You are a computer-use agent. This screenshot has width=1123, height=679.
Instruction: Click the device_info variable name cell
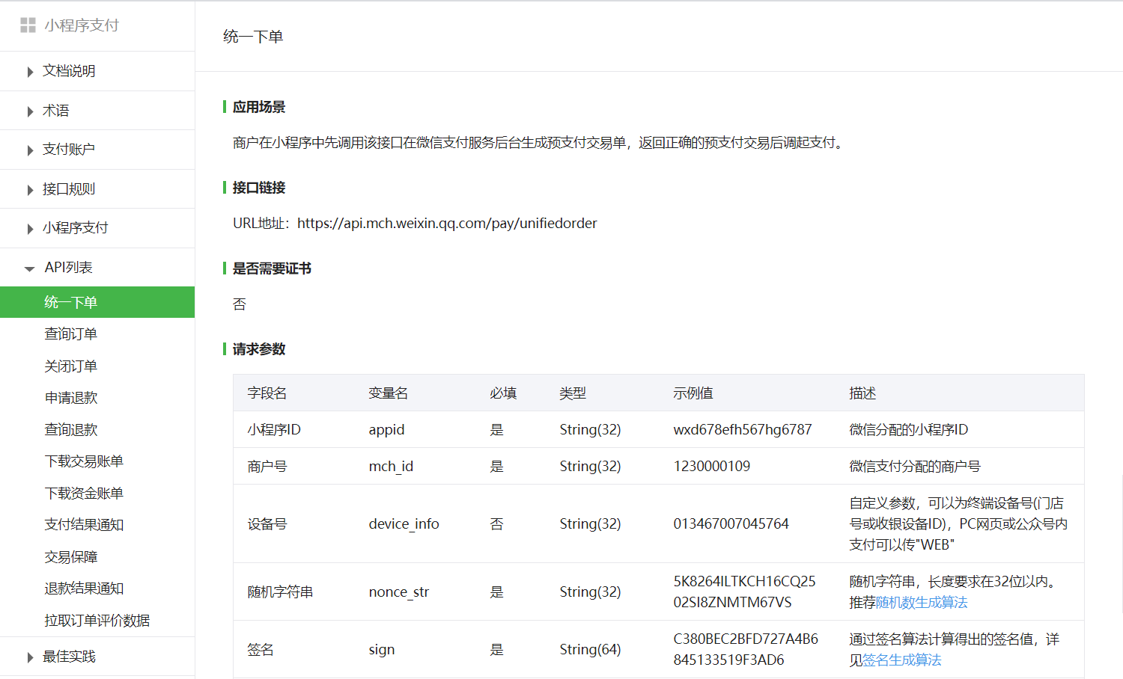404,524
